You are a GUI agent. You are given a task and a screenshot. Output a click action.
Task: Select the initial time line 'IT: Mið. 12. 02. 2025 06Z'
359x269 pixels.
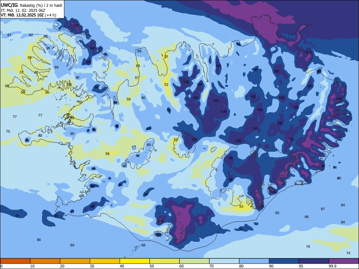tap(23, 10)
